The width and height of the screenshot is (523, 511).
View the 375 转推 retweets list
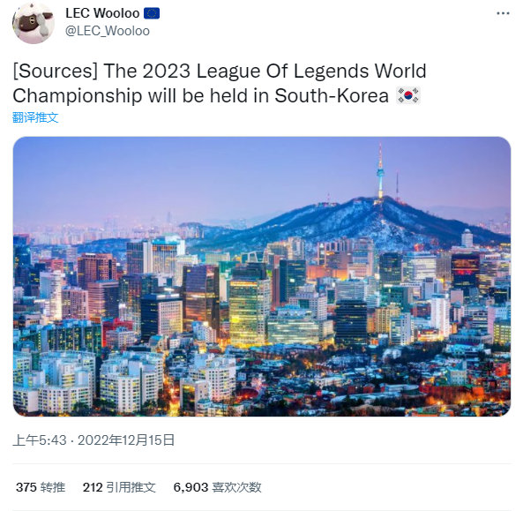coord(41,487)
